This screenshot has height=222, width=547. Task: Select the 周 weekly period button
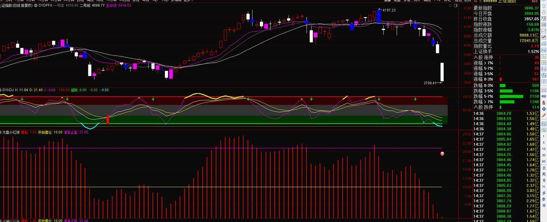pos(544,174)
